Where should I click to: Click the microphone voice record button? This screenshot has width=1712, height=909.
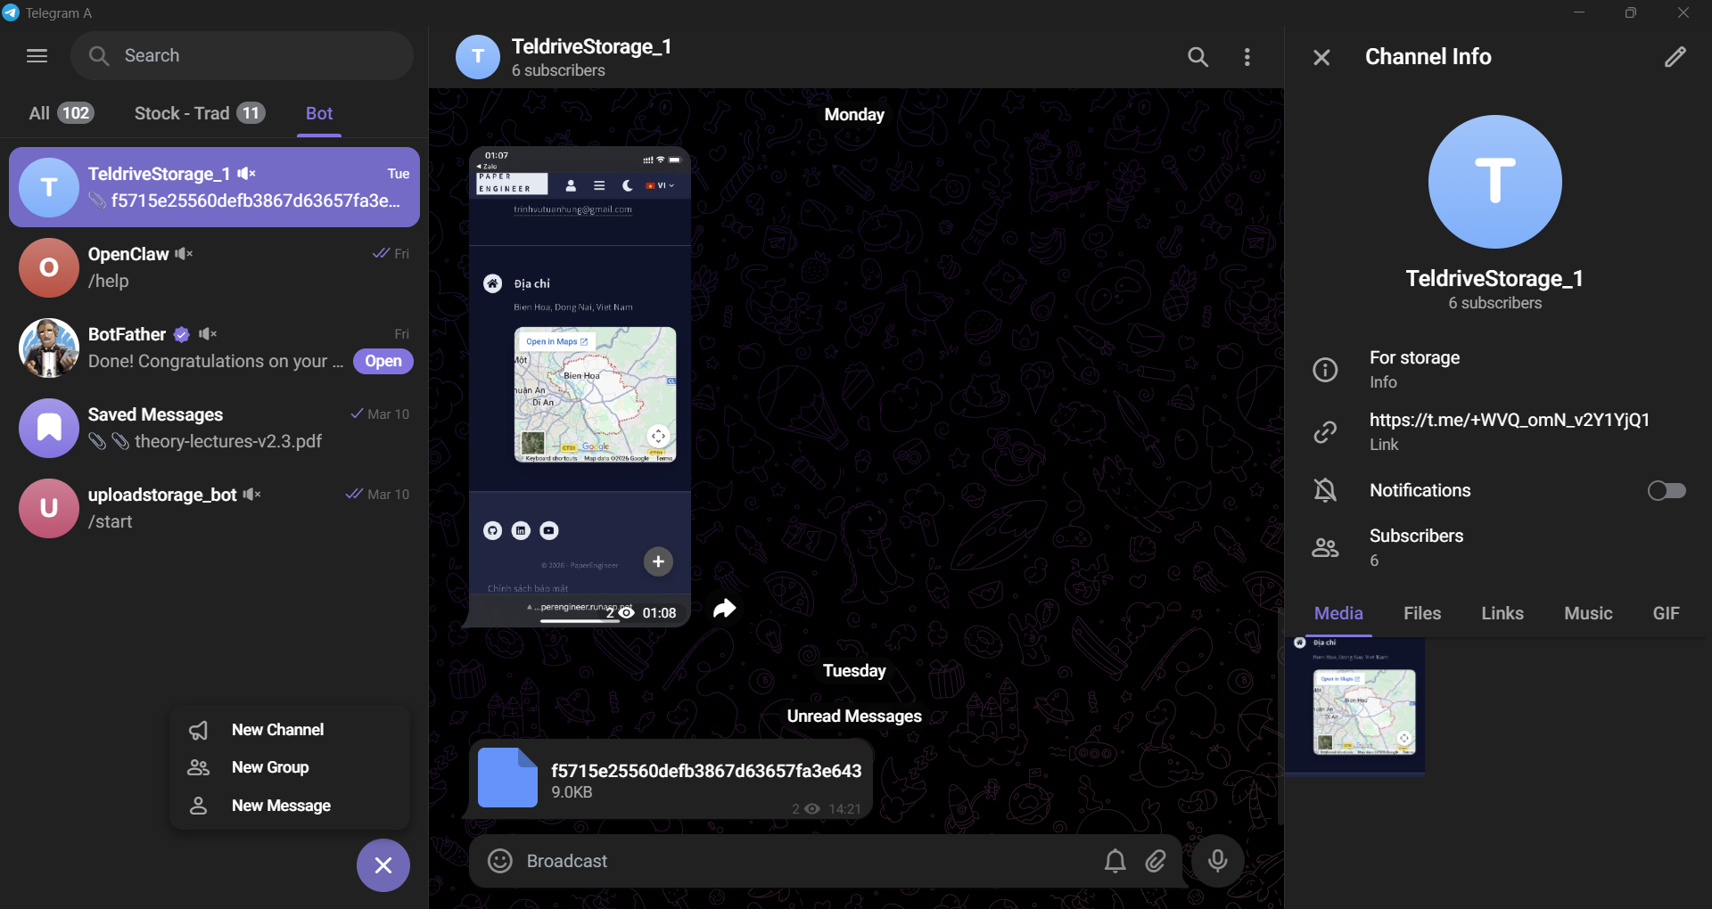tap(1217, 861)
